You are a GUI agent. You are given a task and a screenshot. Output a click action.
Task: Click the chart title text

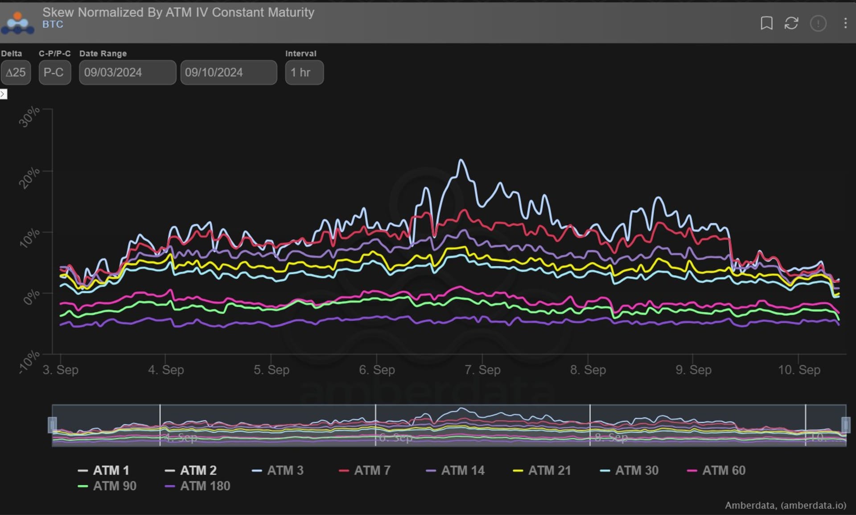coord(178,12)
